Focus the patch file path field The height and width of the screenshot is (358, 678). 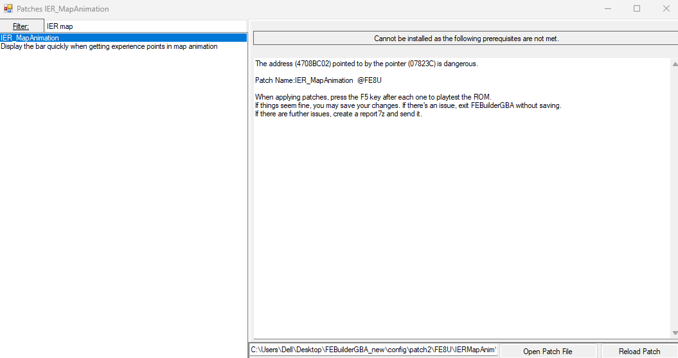(373, 350)
